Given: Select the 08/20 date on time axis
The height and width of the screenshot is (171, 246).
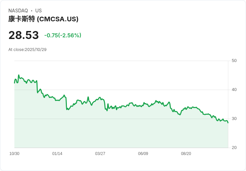Looking at the screenshot, I should (x=186, y=154).
